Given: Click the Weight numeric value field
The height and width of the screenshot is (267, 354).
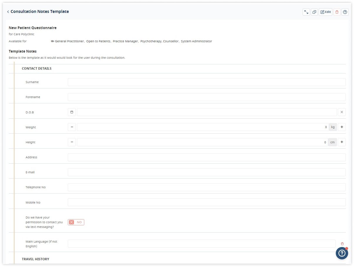Looking at the screenshot, I should (203, 127).
